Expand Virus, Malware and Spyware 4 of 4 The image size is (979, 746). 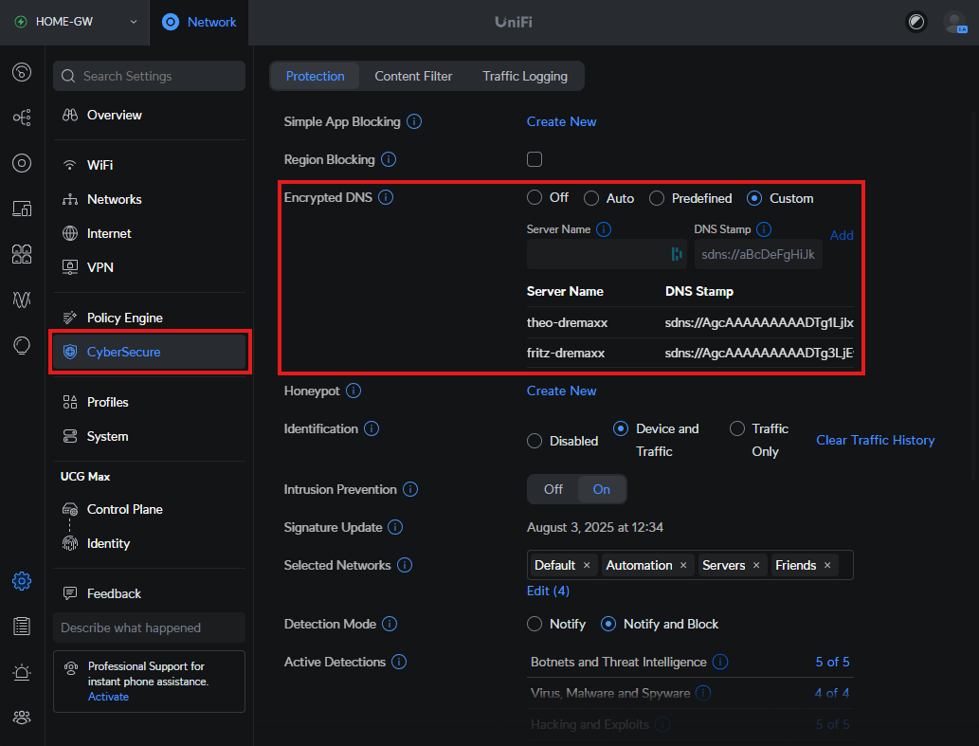pos(832,693)
